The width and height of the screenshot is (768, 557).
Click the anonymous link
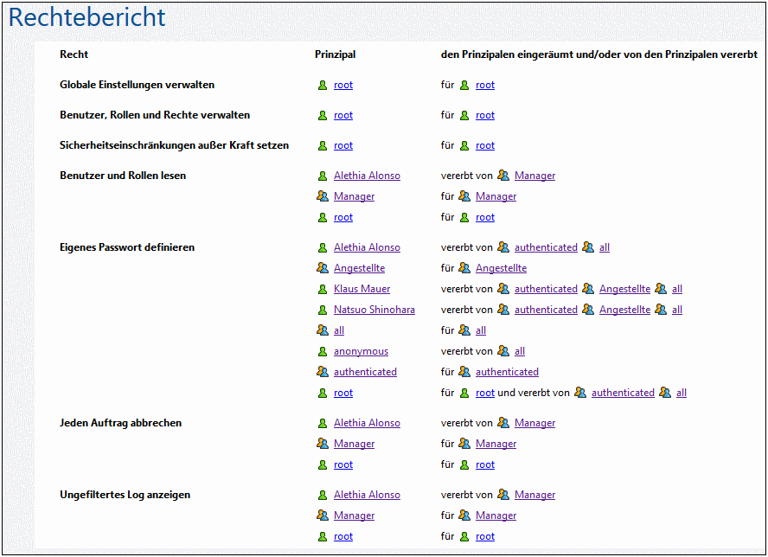(361, 351)
